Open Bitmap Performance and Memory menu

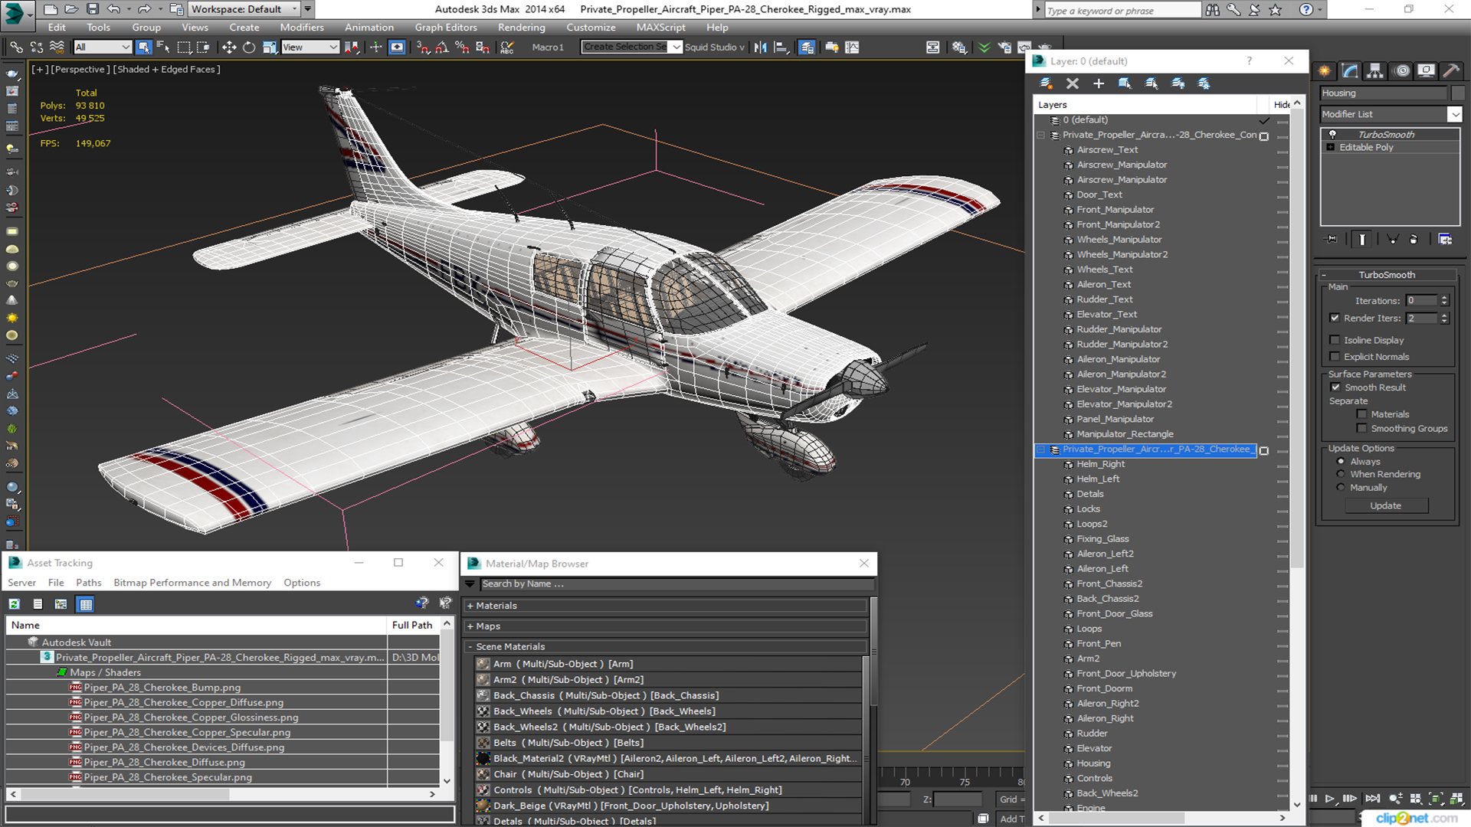click(x=192, y=583)
